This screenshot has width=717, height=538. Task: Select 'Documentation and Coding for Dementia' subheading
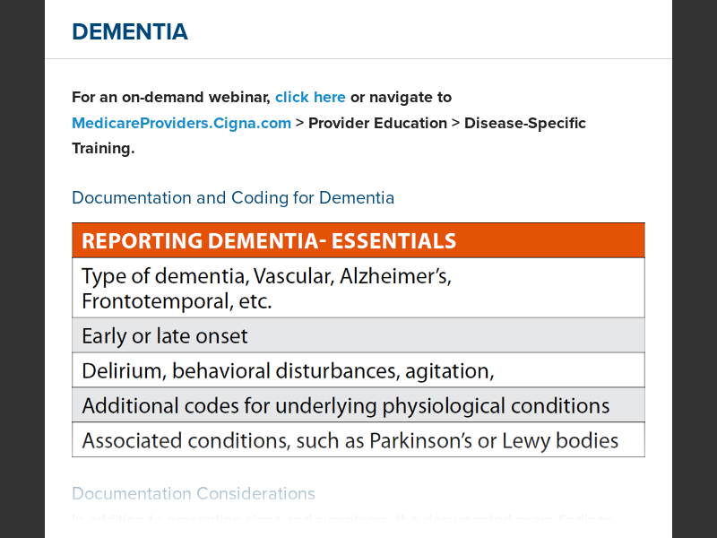click(233, 197)
